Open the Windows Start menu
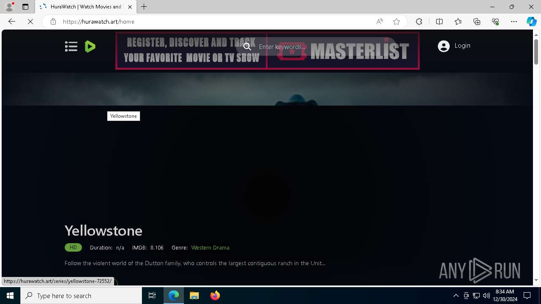 pos(10,296)
